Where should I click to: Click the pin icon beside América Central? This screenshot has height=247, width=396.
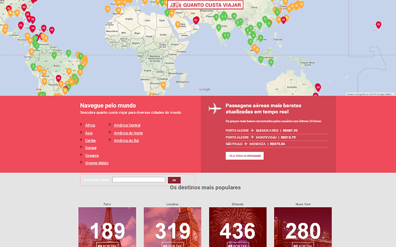(109, 125)
